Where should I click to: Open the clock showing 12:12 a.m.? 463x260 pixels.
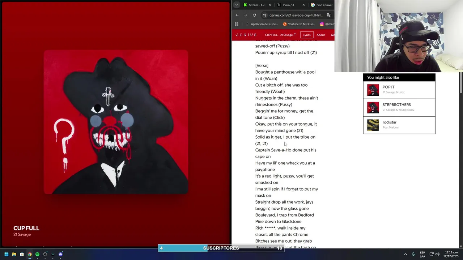point(451,254)
